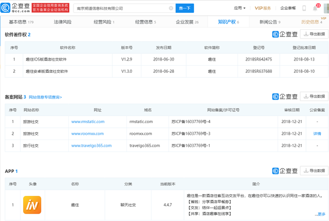Click the 查一下 search button
This screenshot has height=221, width=329.
[186, 8]
